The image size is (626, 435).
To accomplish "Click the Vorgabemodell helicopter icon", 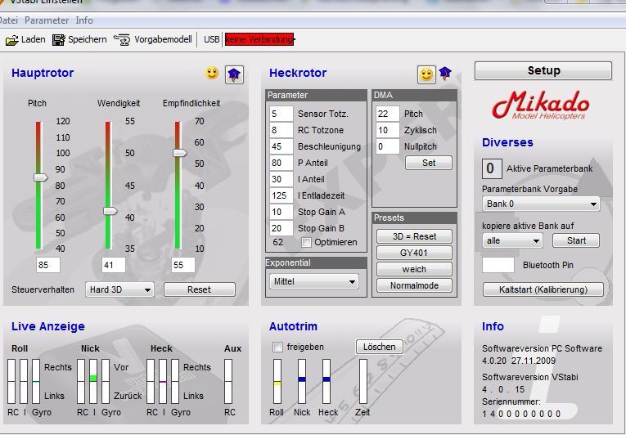I will [122, 40].
